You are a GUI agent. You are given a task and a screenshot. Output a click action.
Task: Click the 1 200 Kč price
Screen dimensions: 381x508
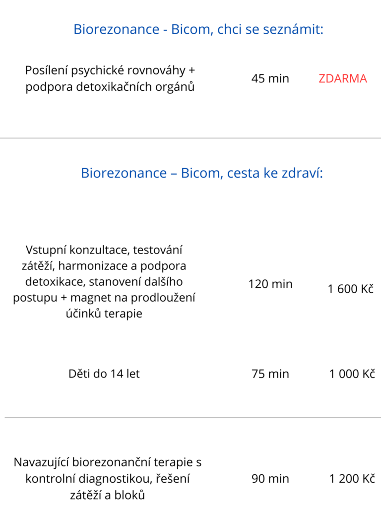coord(352,479)
